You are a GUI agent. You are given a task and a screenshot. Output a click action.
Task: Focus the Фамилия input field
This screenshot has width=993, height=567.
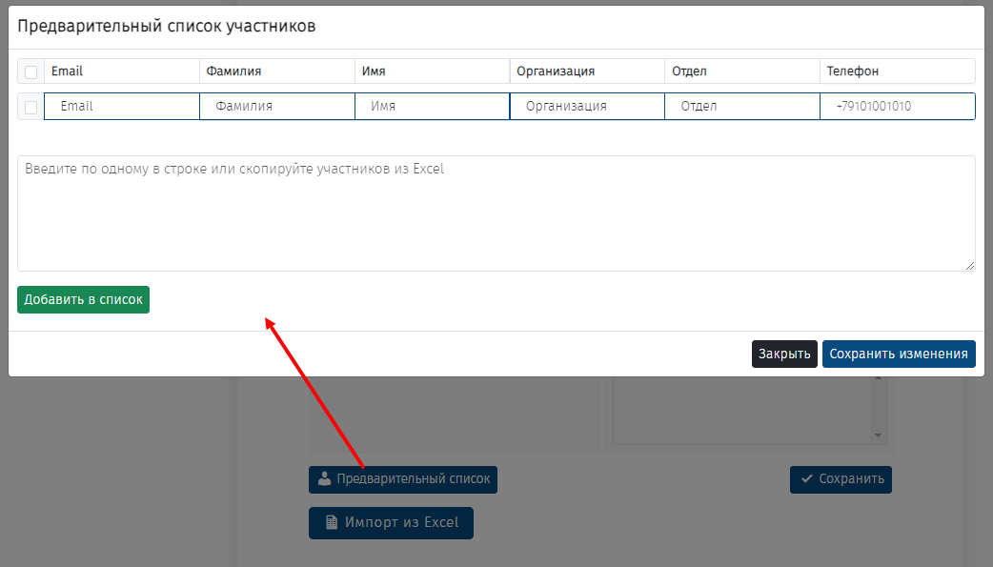coord(277,107)
